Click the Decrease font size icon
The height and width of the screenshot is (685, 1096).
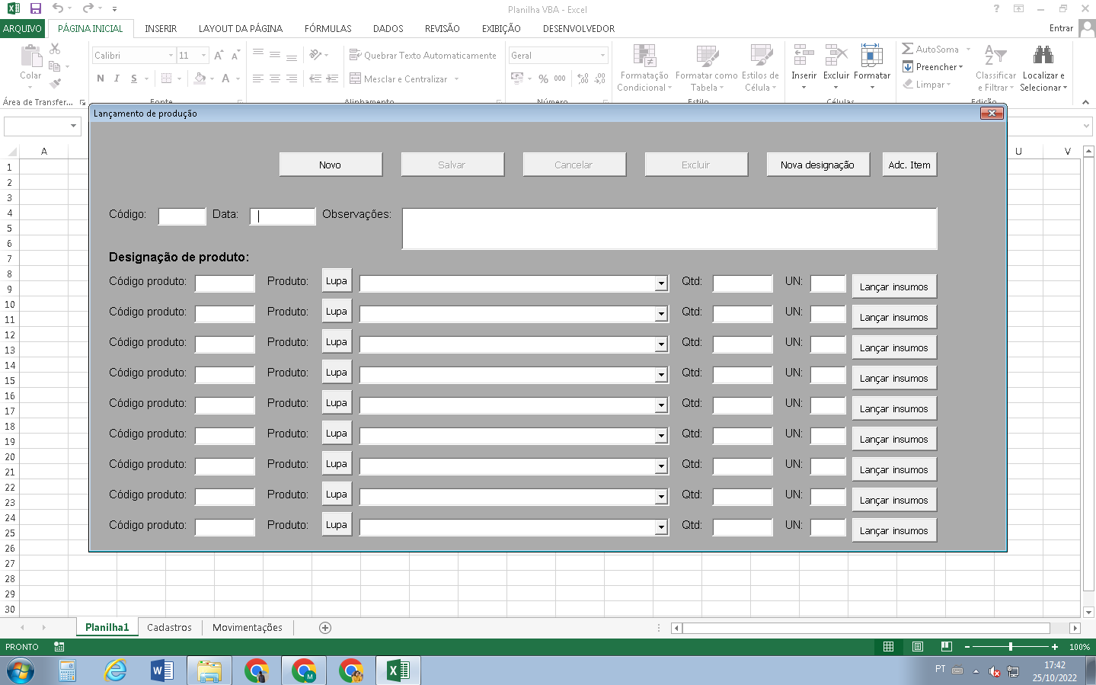coord(235,56)
